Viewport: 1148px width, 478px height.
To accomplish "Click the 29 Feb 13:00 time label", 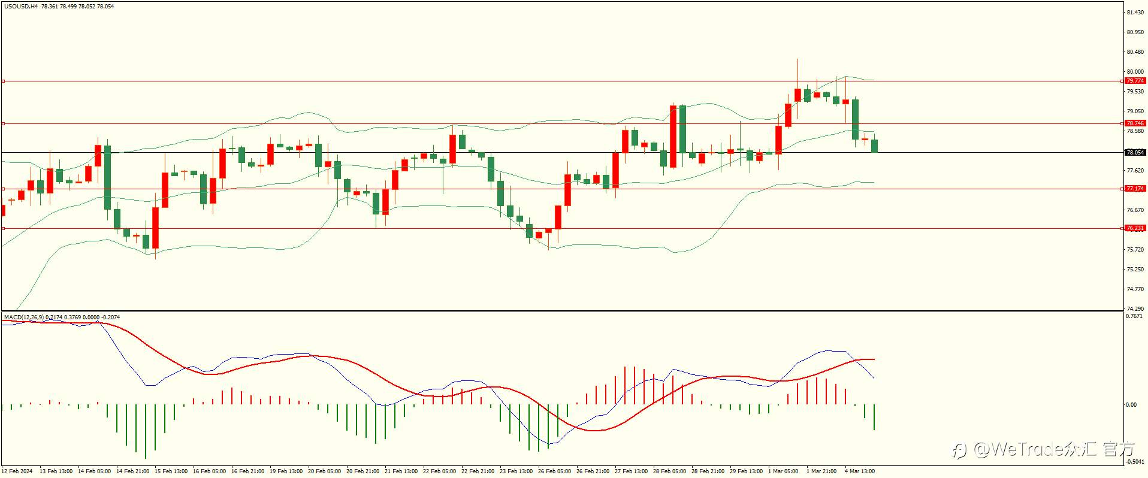I will pyautogui.click(x=746, y=471).
